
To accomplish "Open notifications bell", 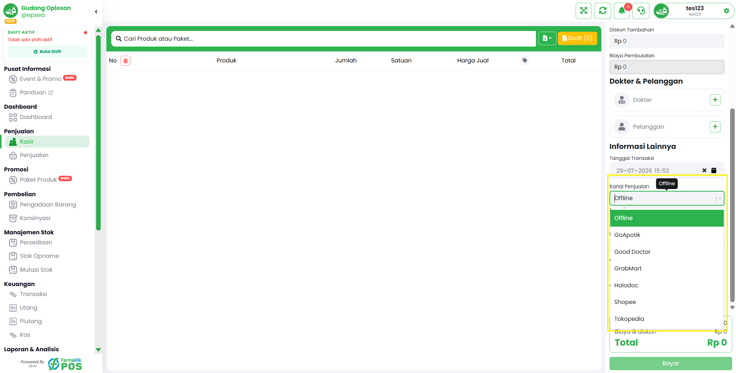I will (x=622, y=11).
